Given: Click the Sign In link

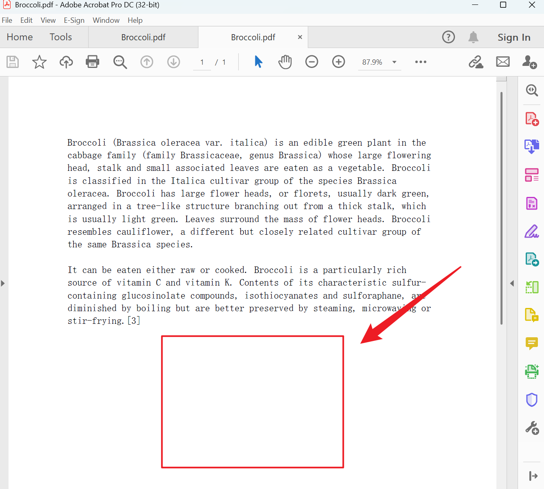Looking at the screenshot, I should (514, 37).
